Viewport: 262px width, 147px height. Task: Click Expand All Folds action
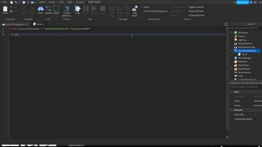point(196,11)
